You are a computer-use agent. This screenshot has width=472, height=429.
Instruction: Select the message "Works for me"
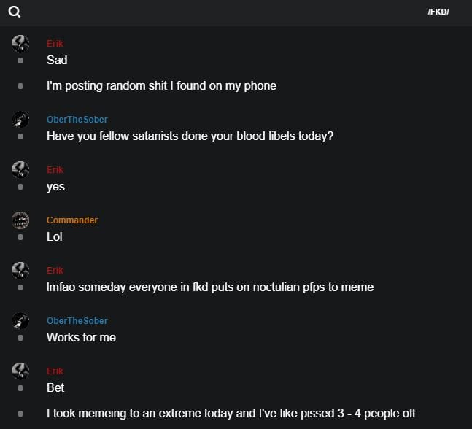tap(81, 337)
